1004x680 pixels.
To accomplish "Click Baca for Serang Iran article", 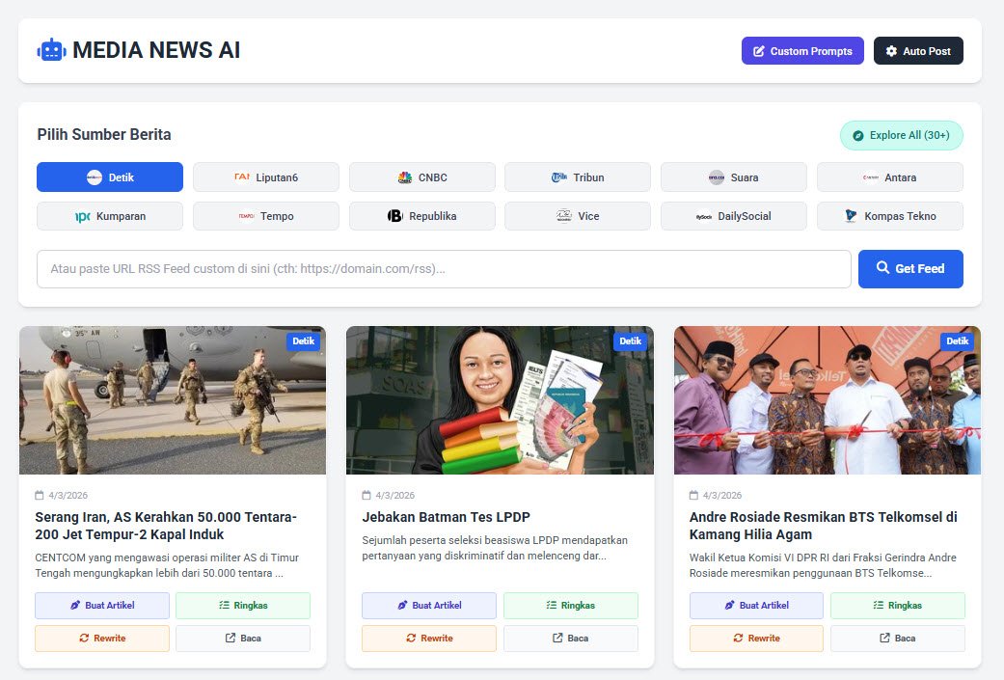I will (243, 639).
